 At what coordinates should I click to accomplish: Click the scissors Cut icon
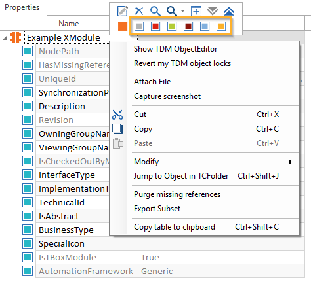pos(117,115)
